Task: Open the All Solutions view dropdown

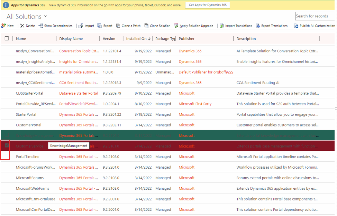Action: pyautogui.click(x=46, y=16)
